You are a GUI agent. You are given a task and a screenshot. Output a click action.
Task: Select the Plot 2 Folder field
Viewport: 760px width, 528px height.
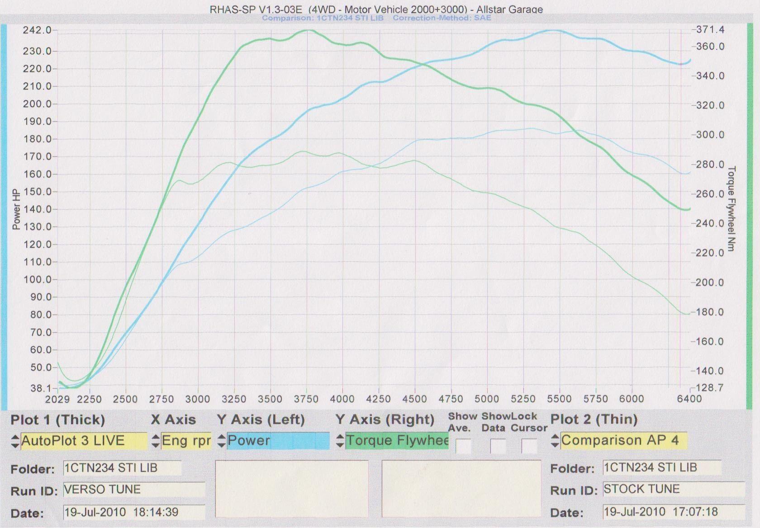coord(661,467)
